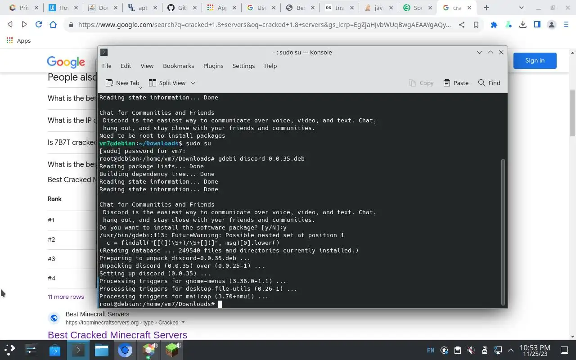The width and height of the screenshot is (576, 360).
Task: Click the muted volume tray icon
Action: coord(471,350)
